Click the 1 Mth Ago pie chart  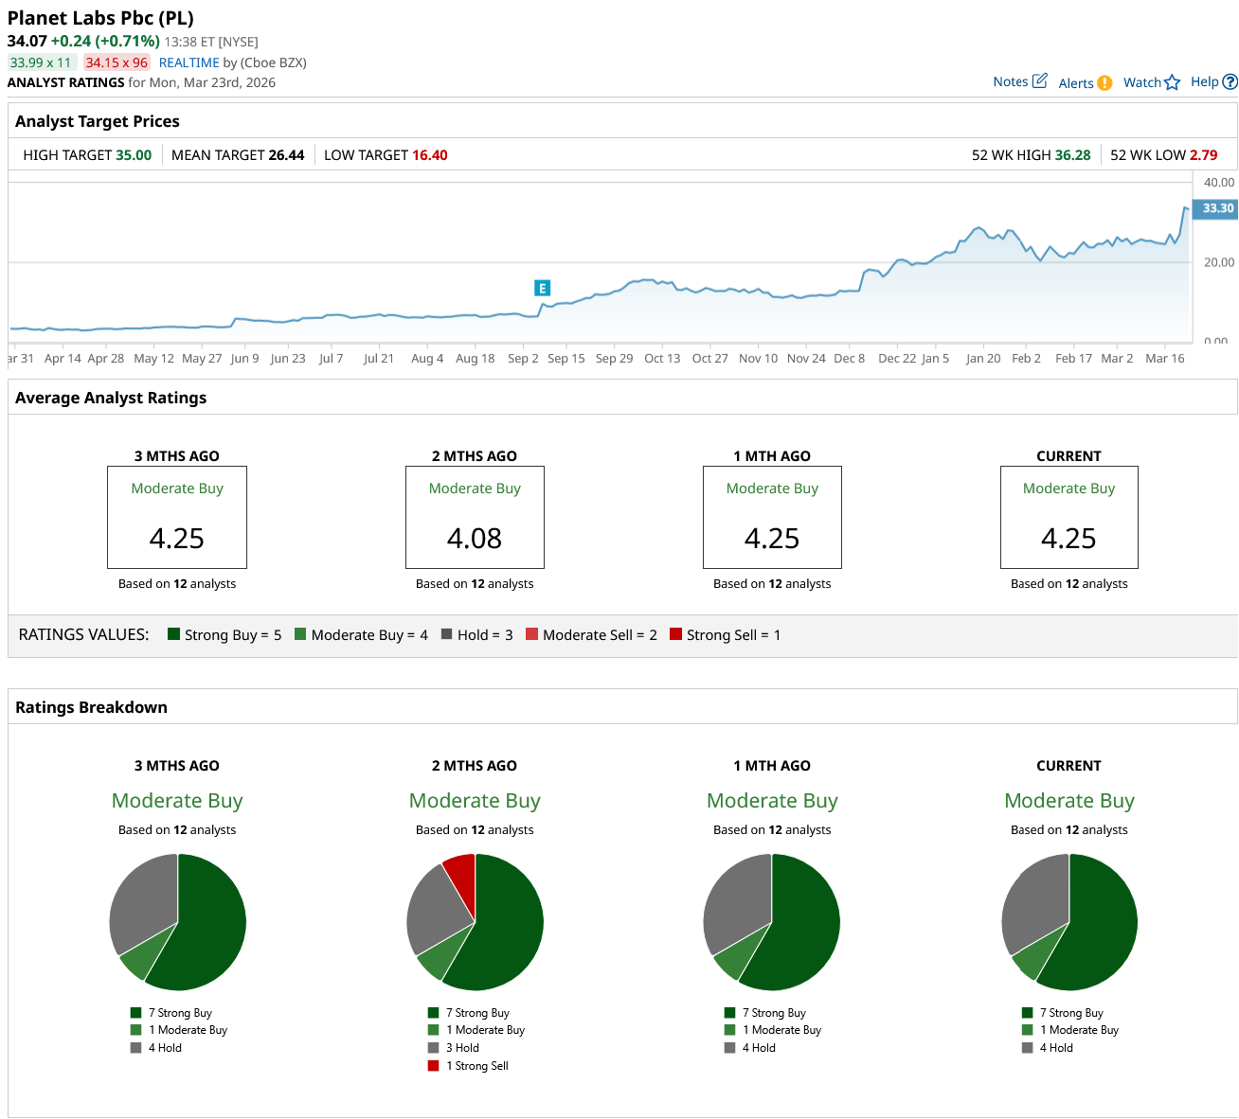pyautogui.click(x=771, y=922)
